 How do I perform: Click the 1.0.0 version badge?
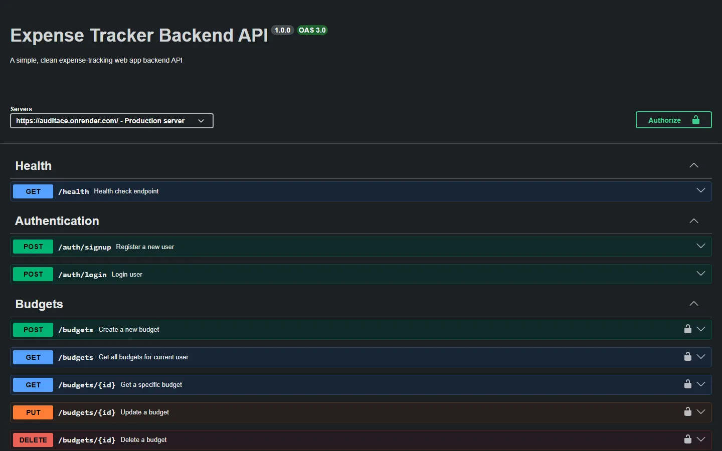click(283, 30)
